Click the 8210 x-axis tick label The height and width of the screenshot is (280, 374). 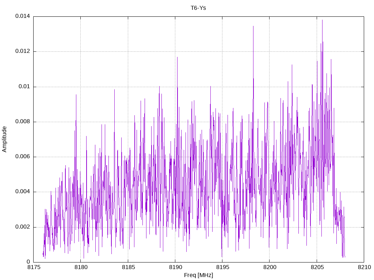(x=365, y=267)
